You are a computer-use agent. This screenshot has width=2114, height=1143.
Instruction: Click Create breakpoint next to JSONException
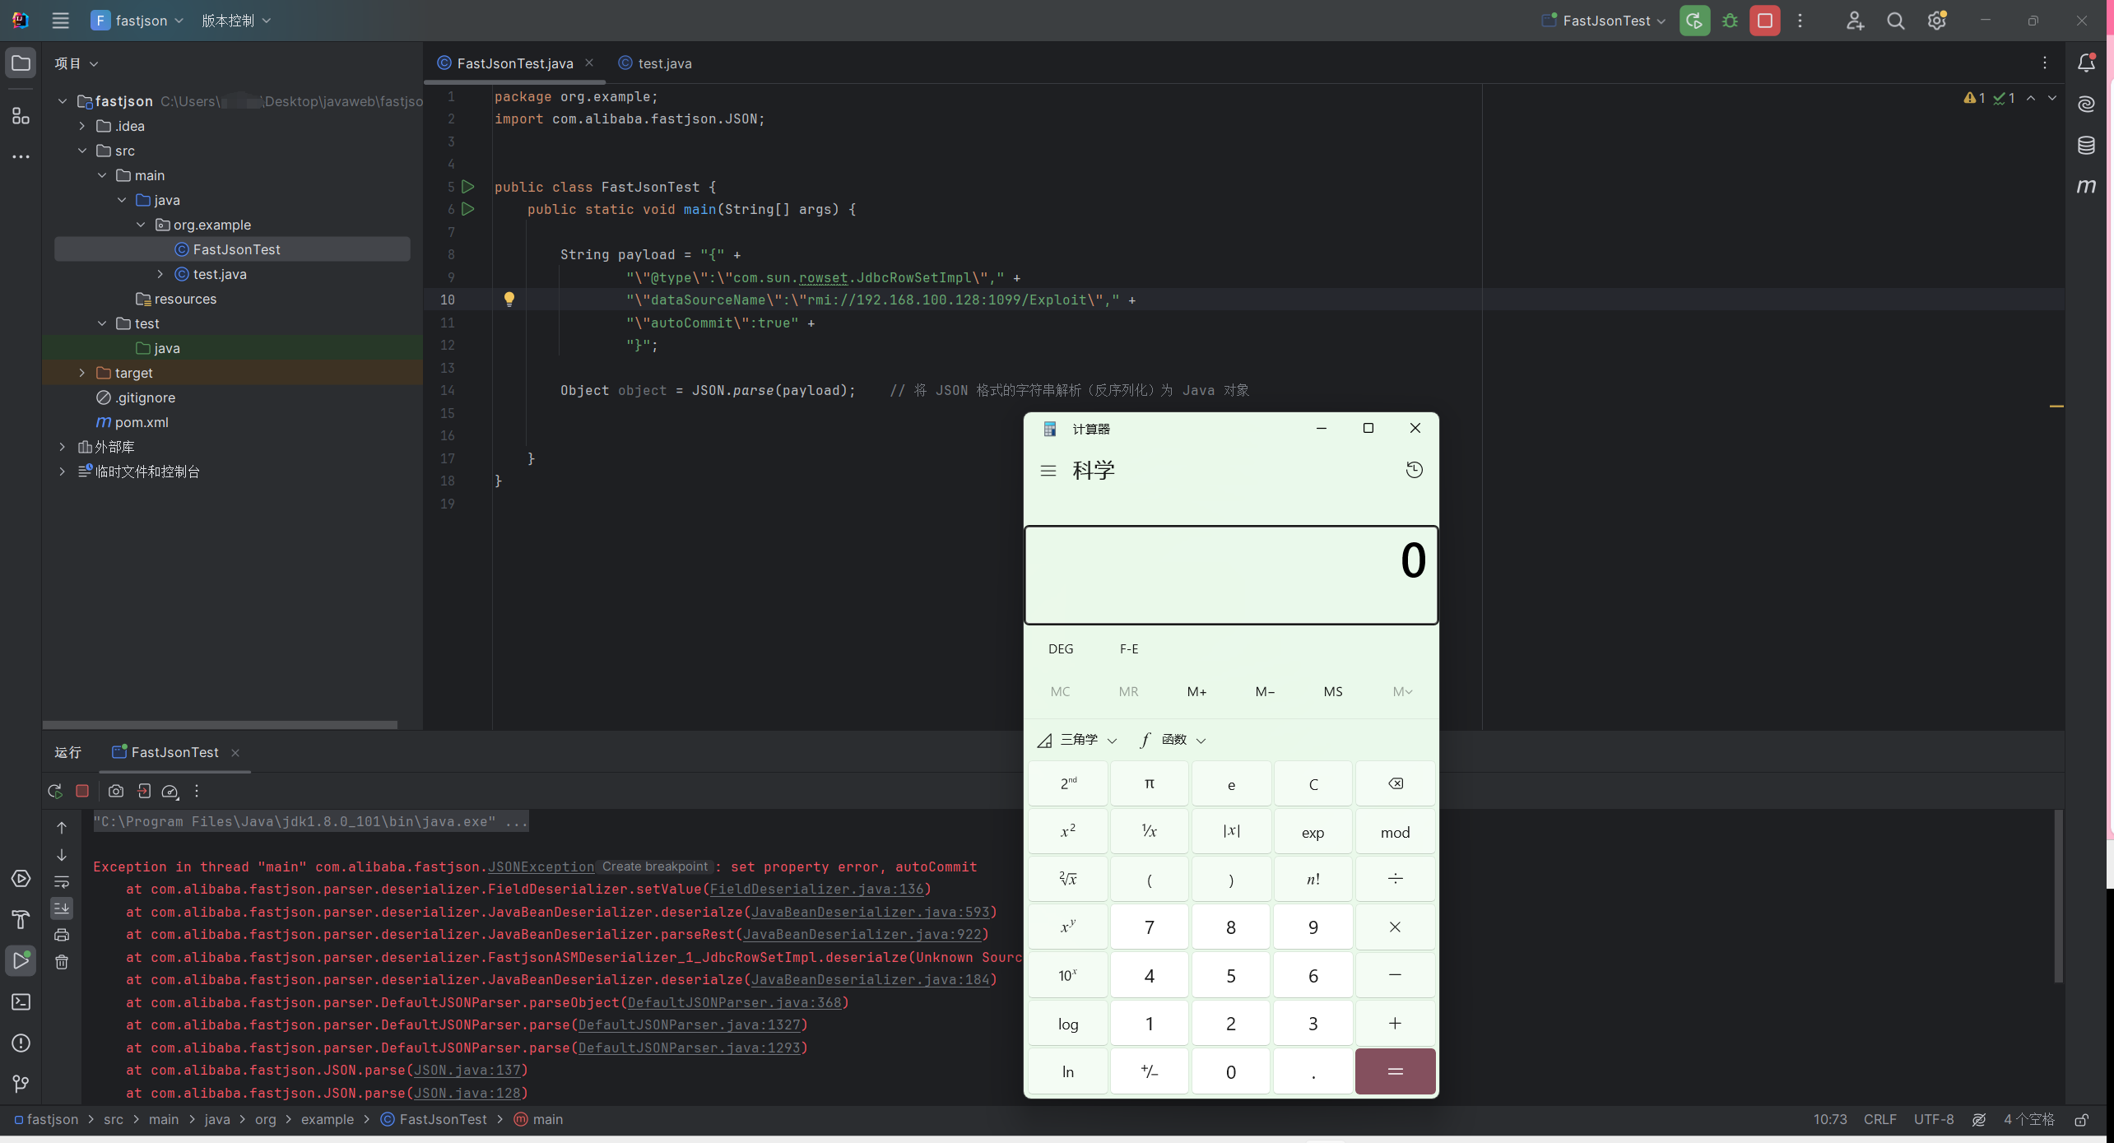[654, 867]
